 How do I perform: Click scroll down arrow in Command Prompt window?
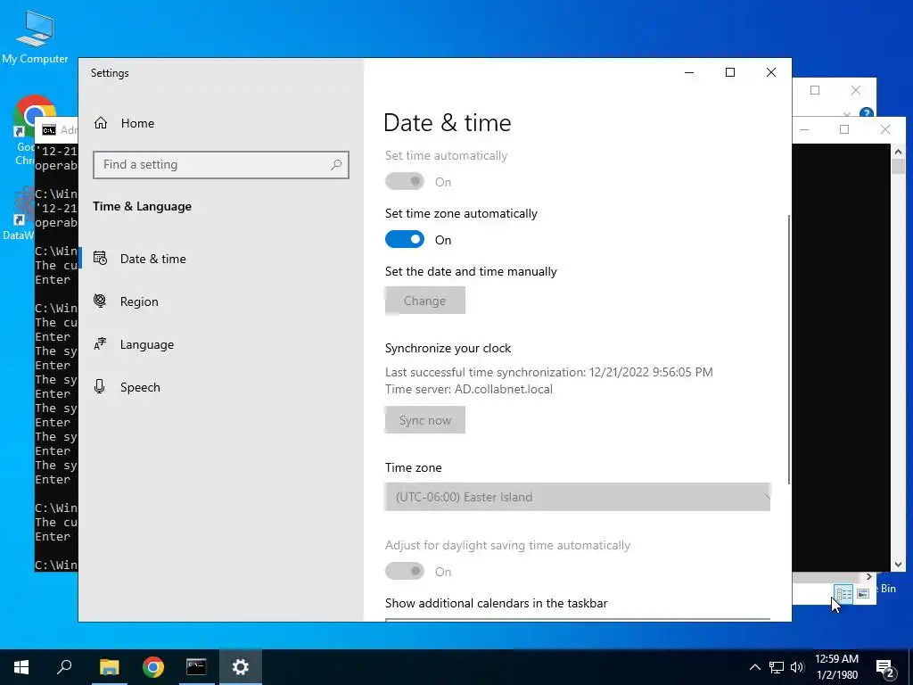898,565
